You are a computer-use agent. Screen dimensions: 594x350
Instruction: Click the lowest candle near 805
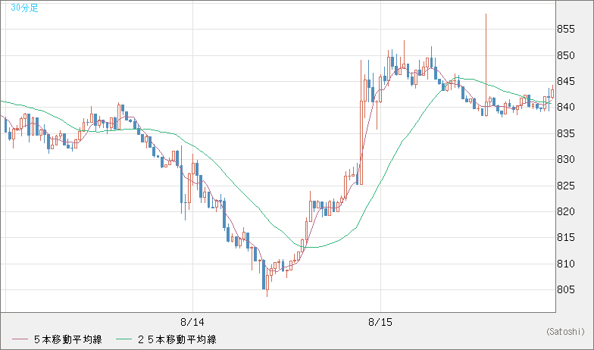(x=267, y=281)
